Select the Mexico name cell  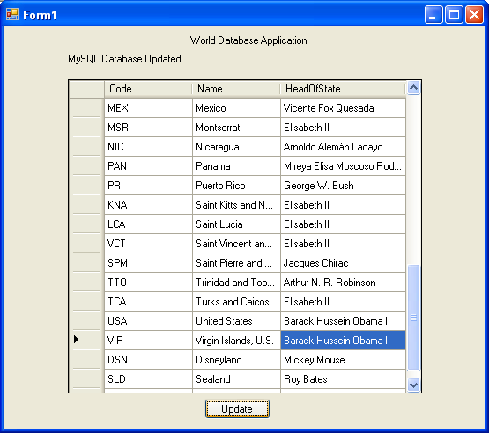(236, 108)
